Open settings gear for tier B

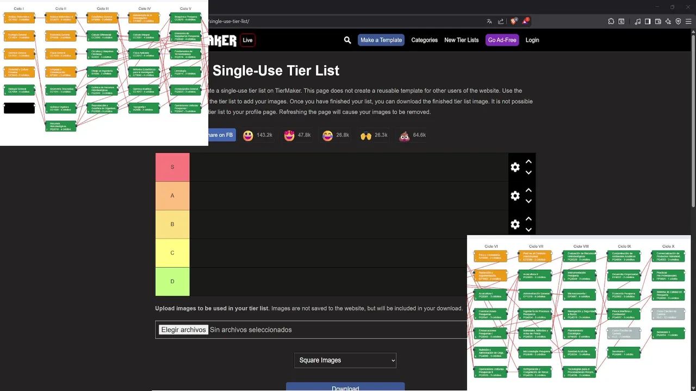(515, 224)
